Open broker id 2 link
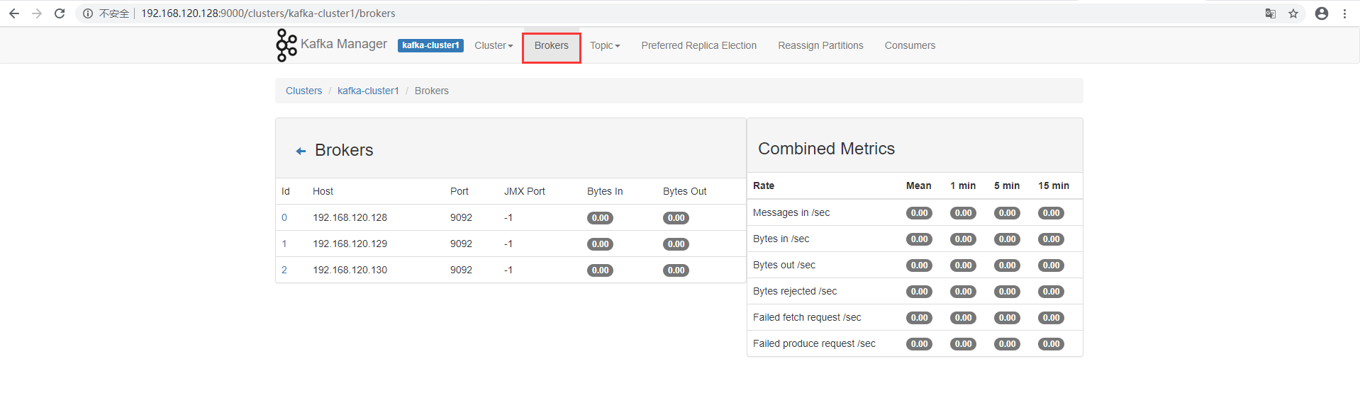This screenshot has width=1360, height=417. click(x=284, y=270)
